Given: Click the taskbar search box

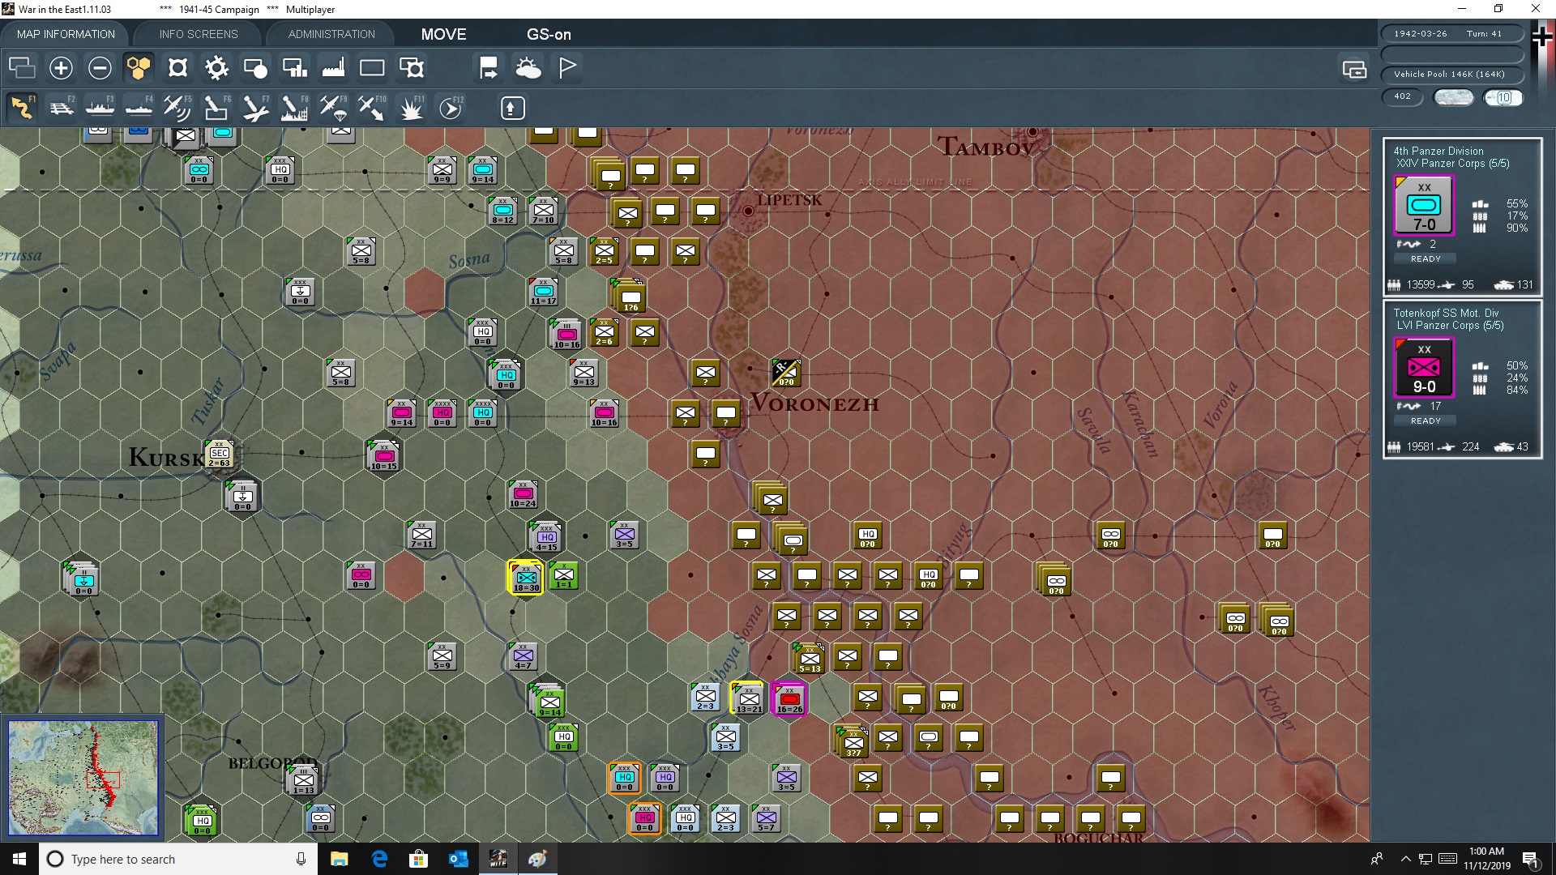Looking at the screenshot, I should tap(178, 859).
